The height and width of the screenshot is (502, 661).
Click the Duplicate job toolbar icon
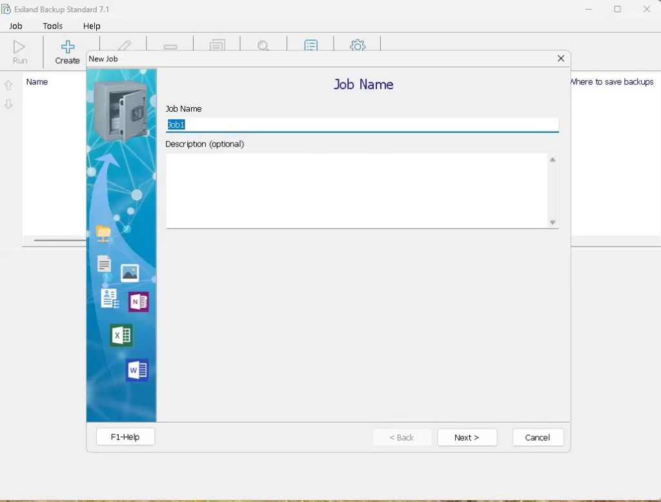tap(218, 45)
